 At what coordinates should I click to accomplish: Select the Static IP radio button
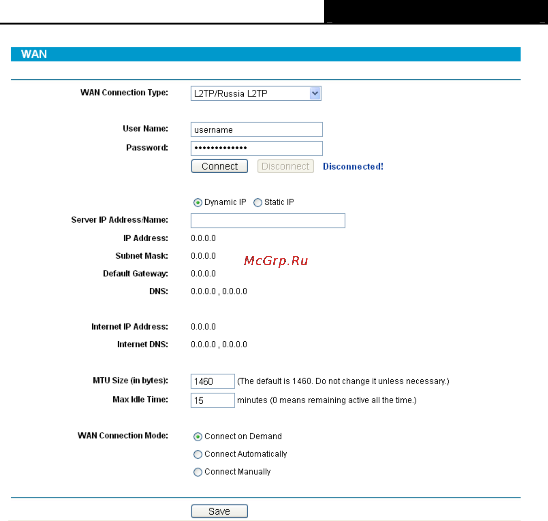258,203
